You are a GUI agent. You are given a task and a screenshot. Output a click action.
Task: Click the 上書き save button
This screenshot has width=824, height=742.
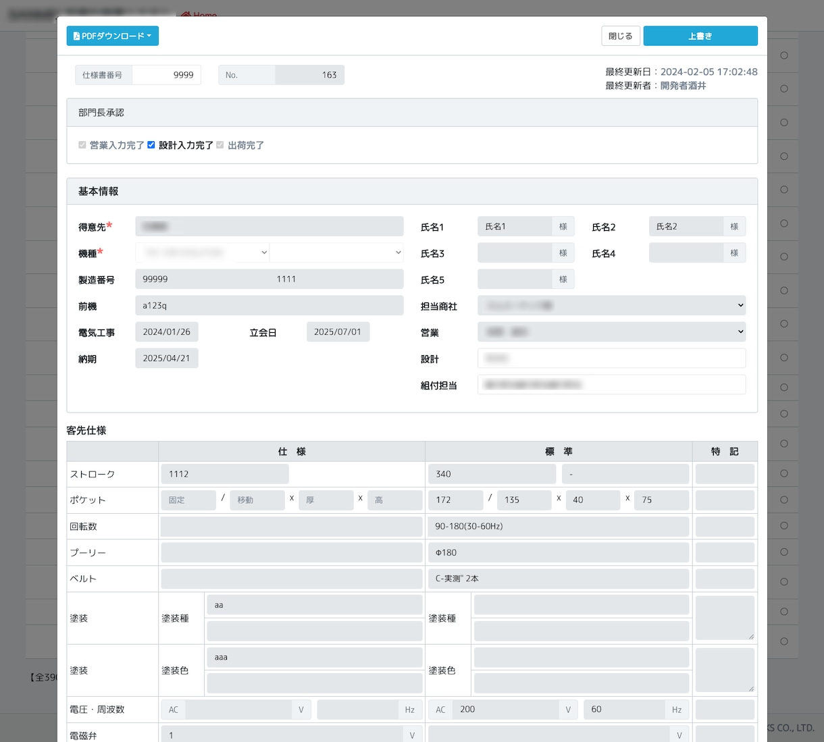(700, 36)
